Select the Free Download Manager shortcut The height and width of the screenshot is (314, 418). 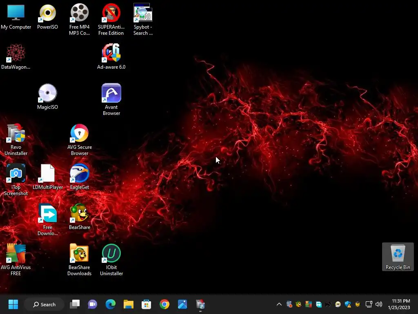coord(47,220)
